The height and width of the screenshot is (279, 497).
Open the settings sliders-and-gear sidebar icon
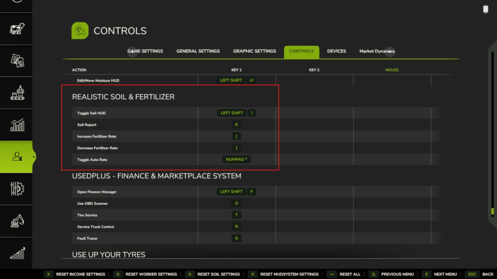pos(16,189)
